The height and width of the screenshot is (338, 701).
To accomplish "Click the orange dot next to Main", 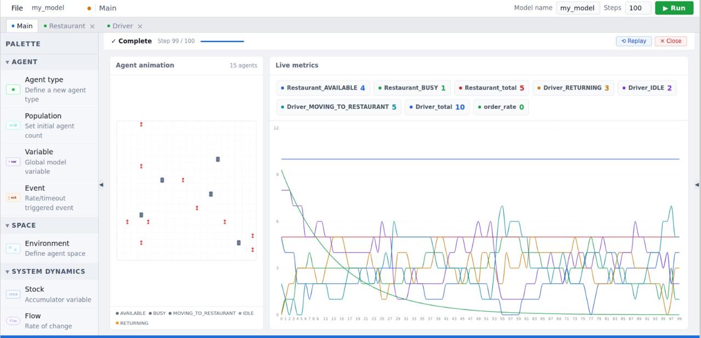I will click(x=89, y=8).
